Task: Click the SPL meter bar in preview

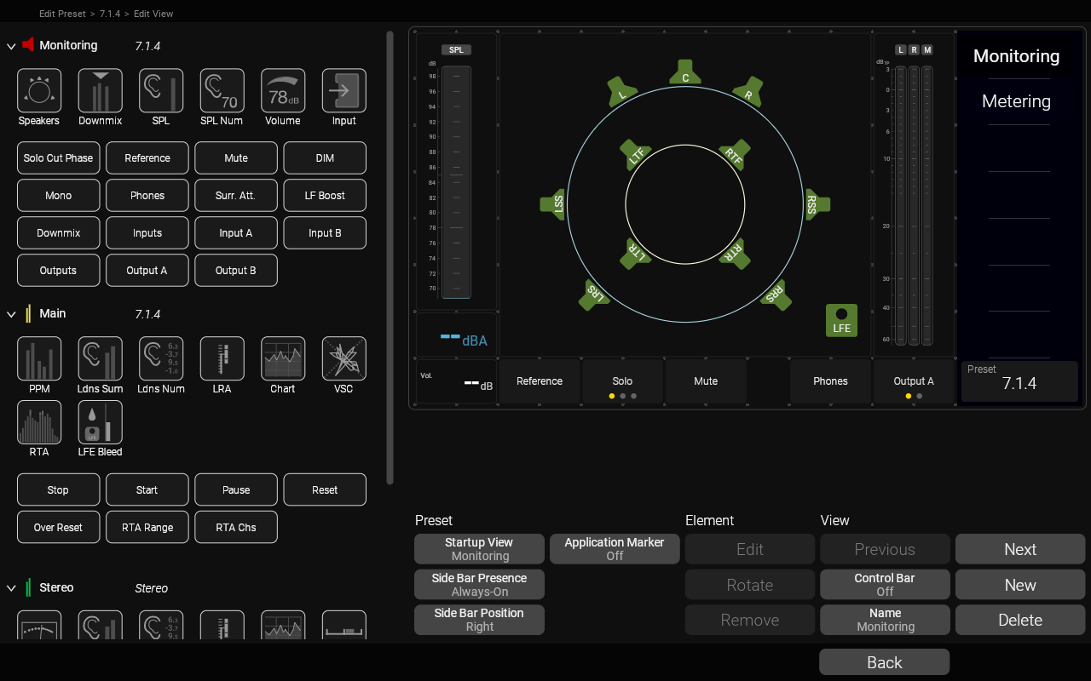Action: [x=456, y=182]
